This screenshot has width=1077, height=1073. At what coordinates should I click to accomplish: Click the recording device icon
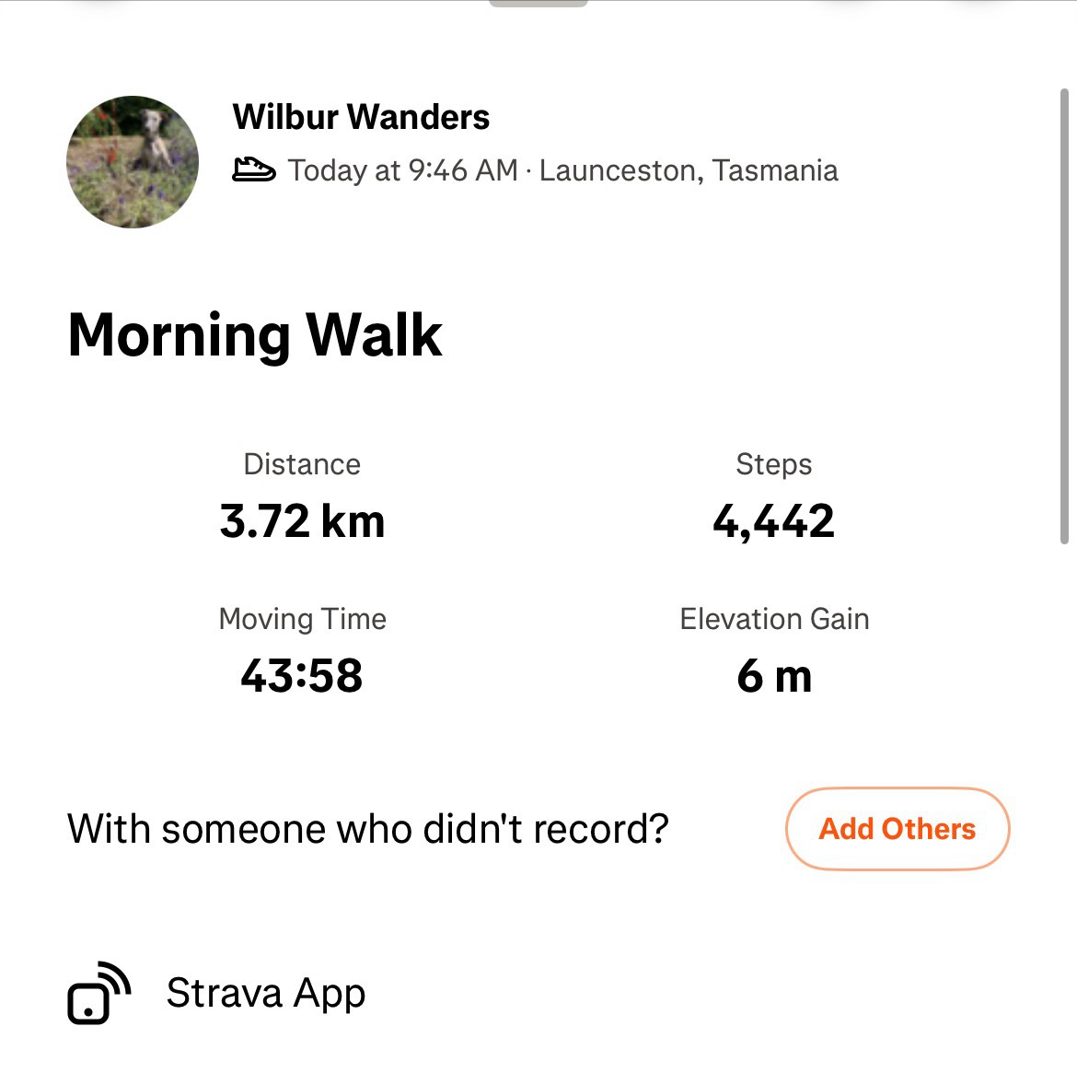(x=98, y=993)
